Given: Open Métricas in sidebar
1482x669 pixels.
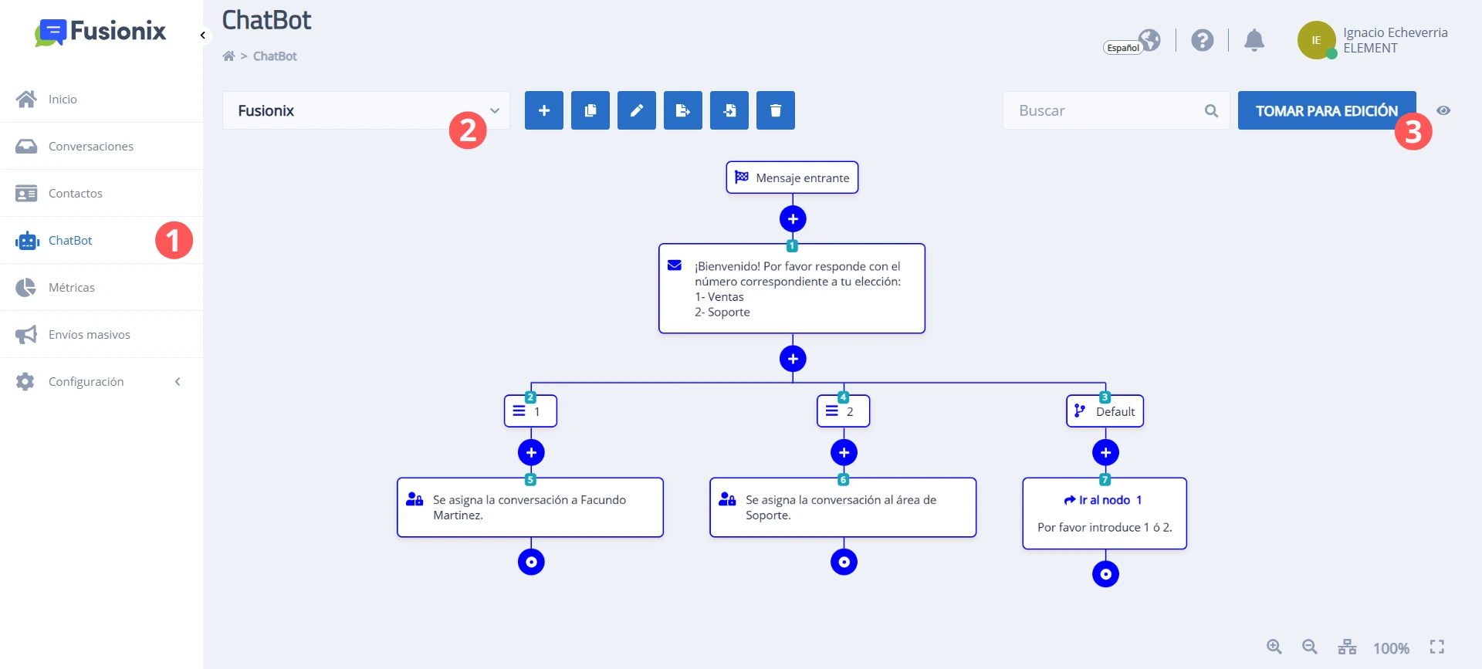Looking at the screenshot, I should (x=101, y=287).
